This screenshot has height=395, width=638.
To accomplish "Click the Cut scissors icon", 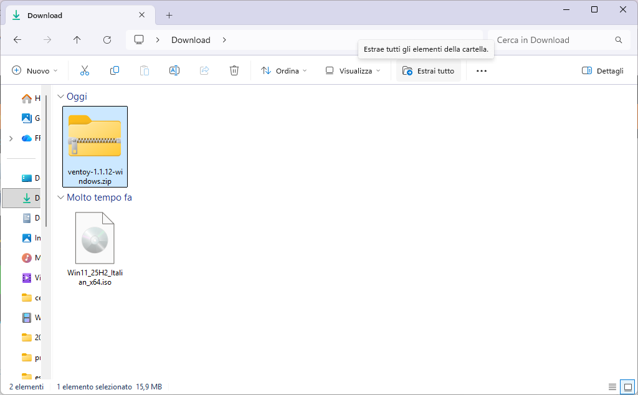I will coord(85,71).
